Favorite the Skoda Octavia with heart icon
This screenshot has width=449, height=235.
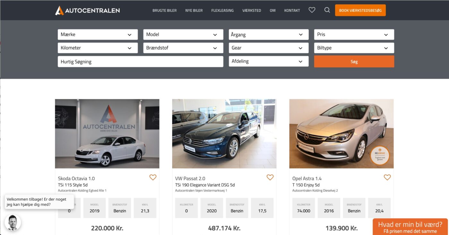(153, 177)
